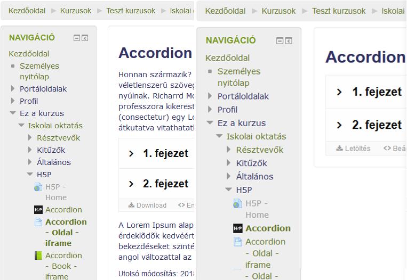
Task: Click the Letöltés download icon
Action: click(339, 149)
